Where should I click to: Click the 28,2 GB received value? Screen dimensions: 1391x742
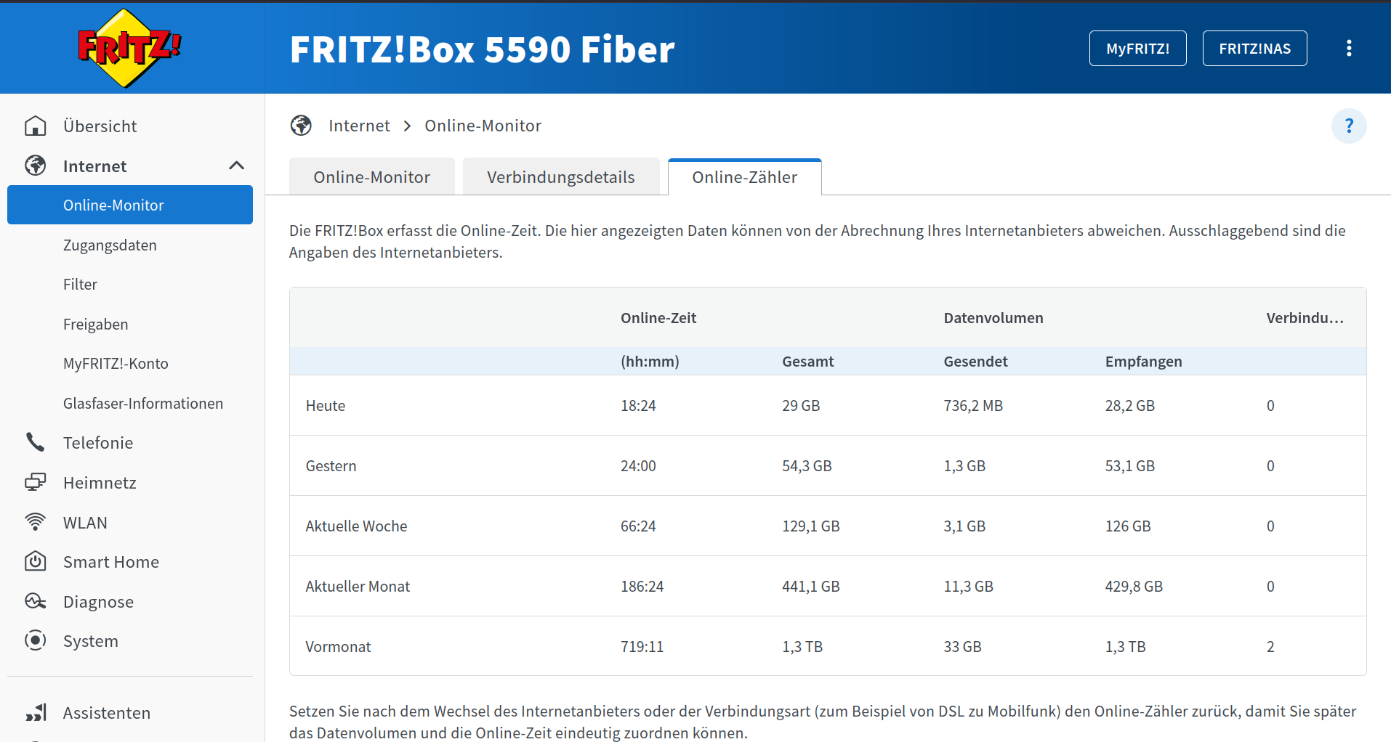pos(1129,405)
